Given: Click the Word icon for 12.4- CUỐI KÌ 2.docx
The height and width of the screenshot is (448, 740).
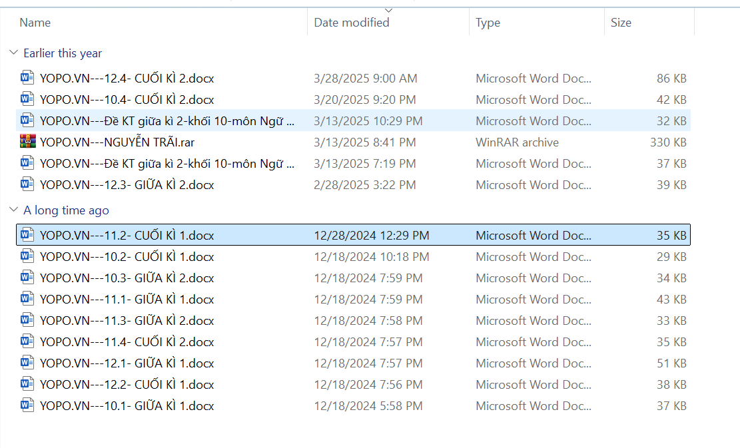Looking at the screenshot, I should 27,78.
